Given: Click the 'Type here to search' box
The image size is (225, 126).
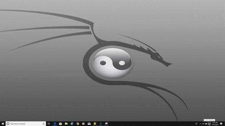Looking at the screenshot, I should [x=26, y=124].
